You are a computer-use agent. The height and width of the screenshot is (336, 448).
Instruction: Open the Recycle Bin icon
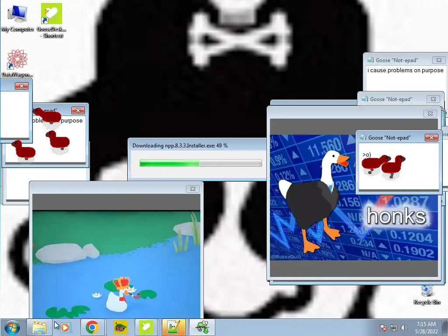click(x=427, y=294)
